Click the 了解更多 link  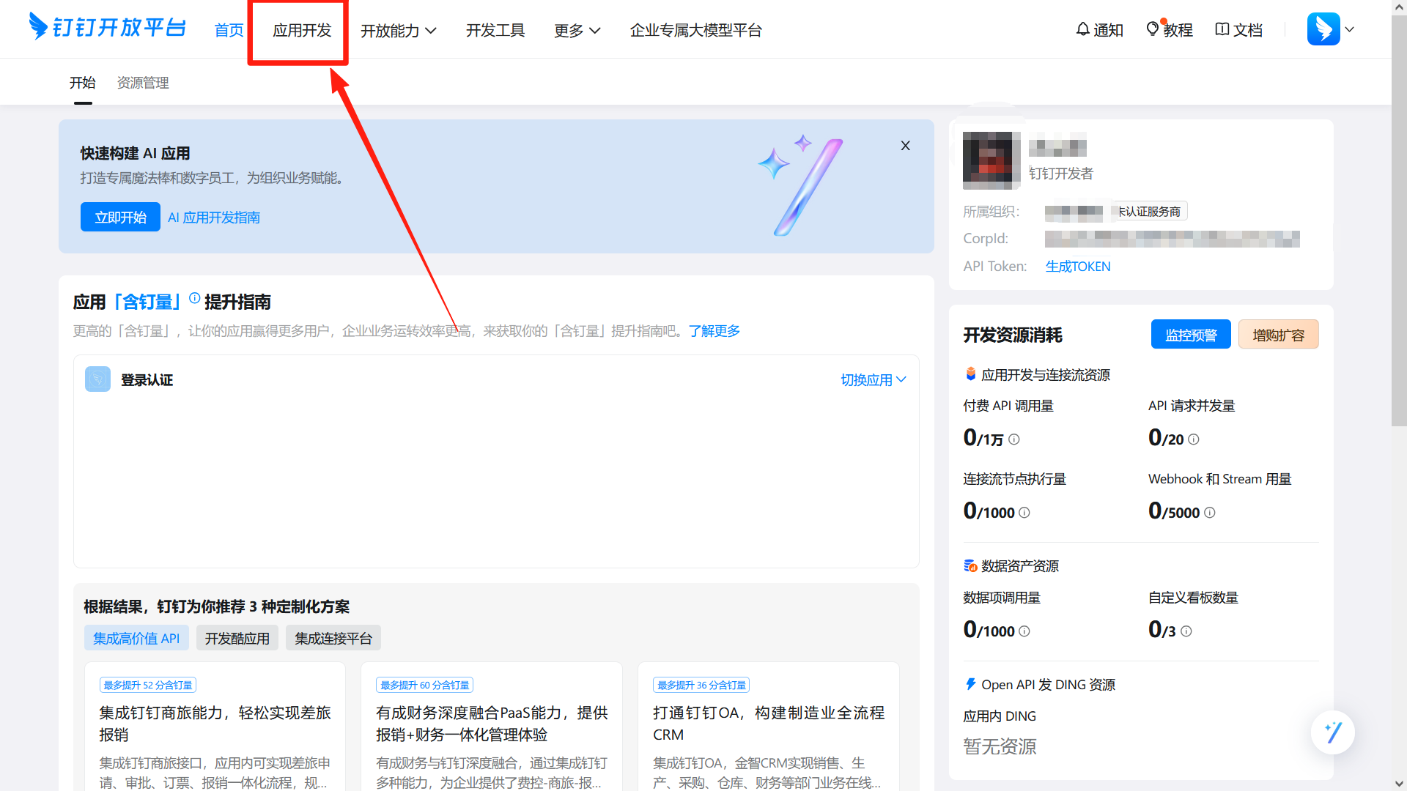click(x=714, y=331)
